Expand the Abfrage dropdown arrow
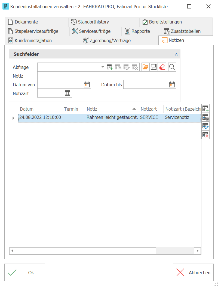This screenshot has height=286, width=218. [x=103, y=67]
